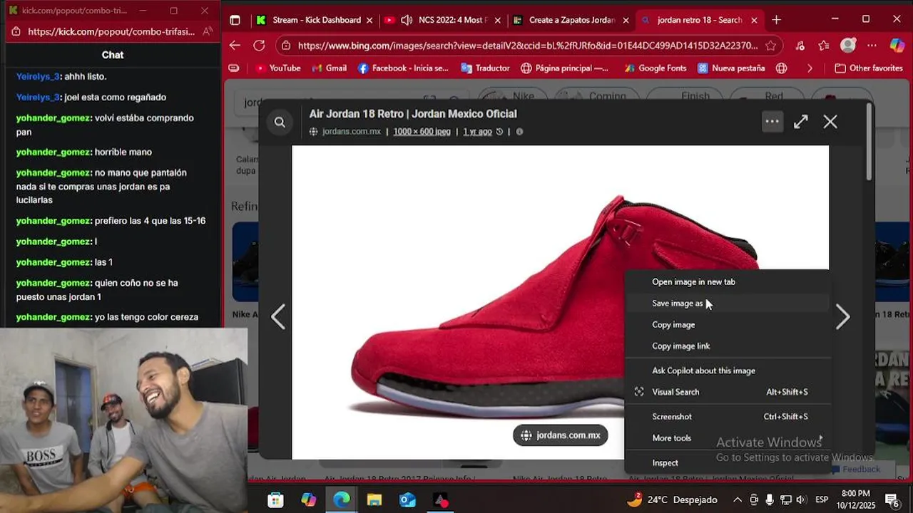Select Ask Copilot about this image

[x=728, y=370]
